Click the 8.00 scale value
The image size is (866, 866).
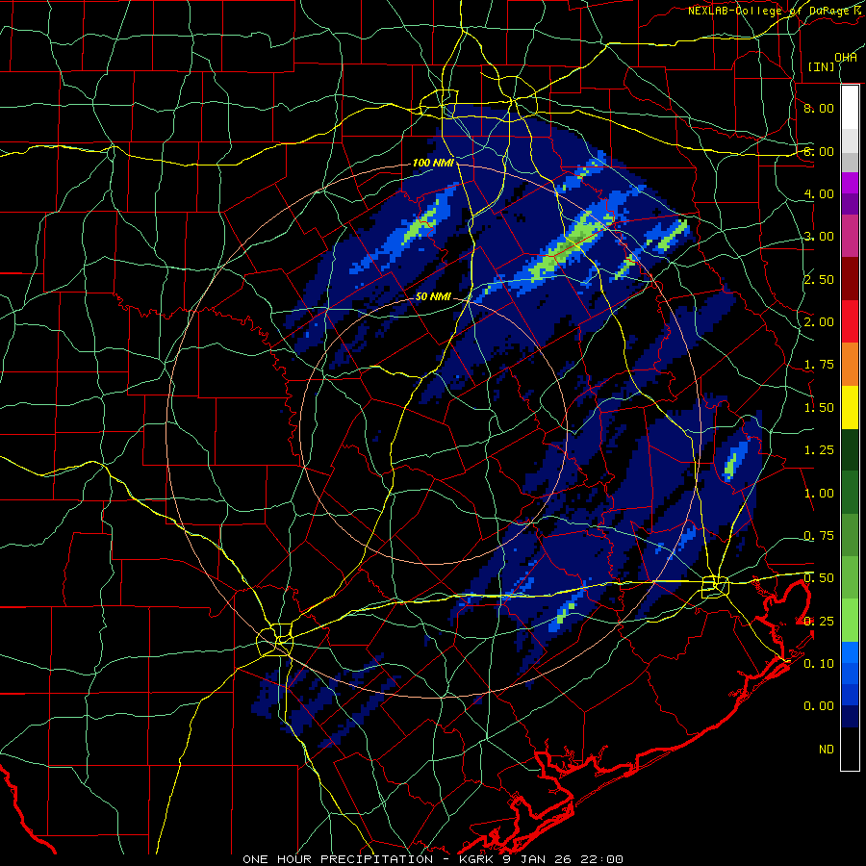819,108
